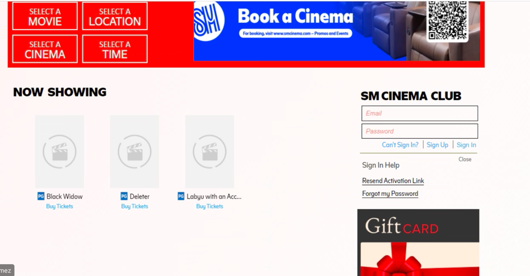The width and height of the screenshot is (530, 276).
Task: Open Resend Activation Link
Action: tap(393, 181)
